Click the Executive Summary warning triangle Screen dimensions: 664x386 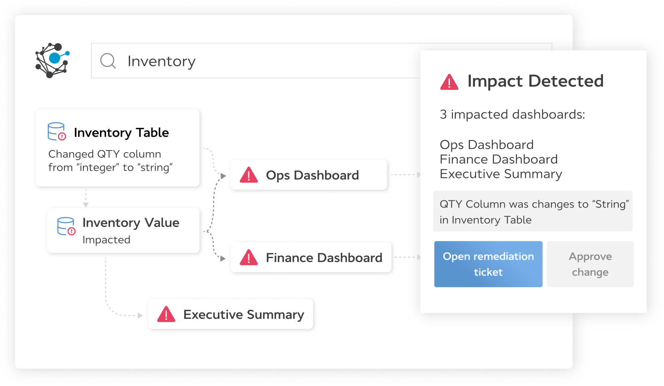166,314
